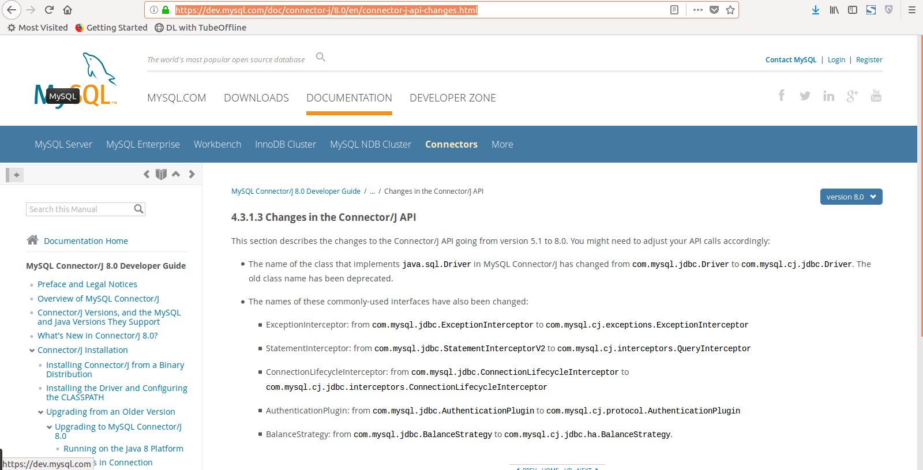Select Workbench menu item
This screenshot has width=923, height=470.
[x=217, y=144]
